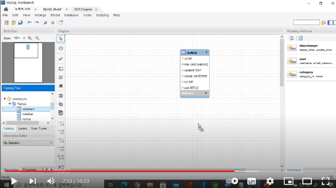Click the save model toolbar icon
The width and height of the screenshot is (336, 188).
tap(20, 22)
